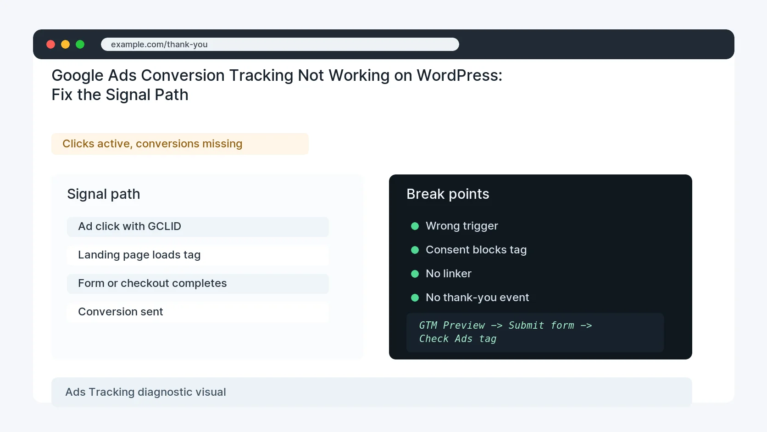Click the yellow minimize window dot
This screenshot has height=432, width=767.
tap(66, 44)
